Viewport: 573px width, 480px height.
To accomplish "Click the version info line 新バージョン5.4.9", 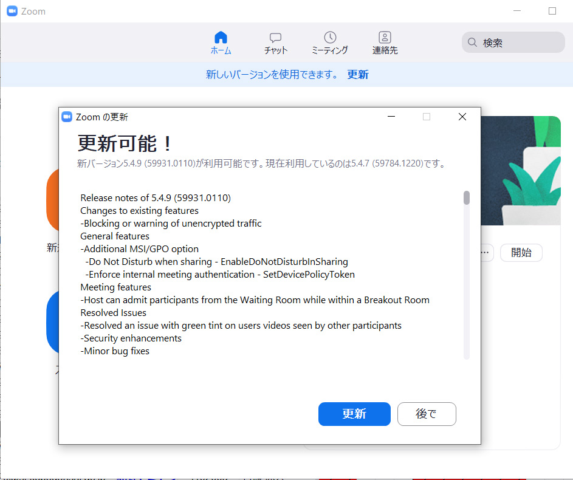I will (261, 163).
